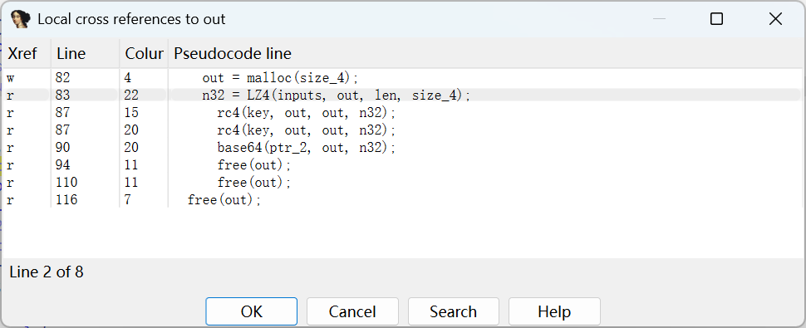
Task: Click the IDA portrait icon in title bar
Action: 21,19
